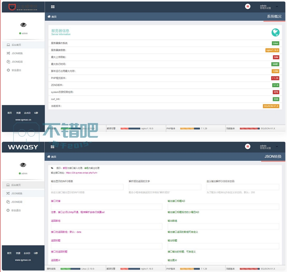Open the red mail icon on the 系统概况 page header
287x272 pixels.
[248, 6]
